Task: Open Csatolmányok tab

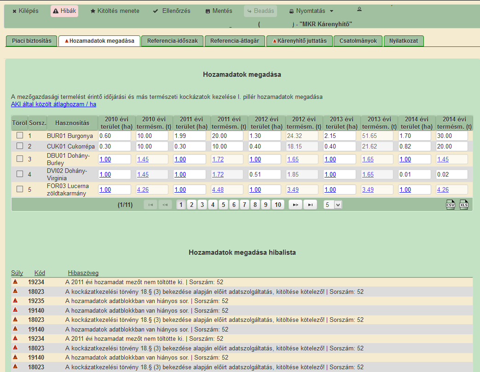Action: (x=358, y=41)
